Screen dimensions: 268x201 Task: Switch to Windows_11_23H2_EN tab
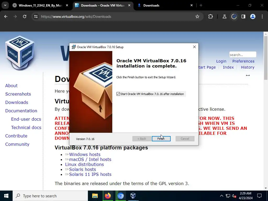41,5
